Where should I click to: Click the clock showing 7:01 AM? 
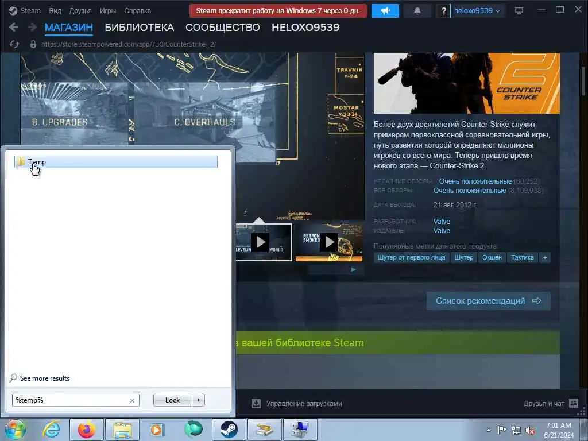pyautogui.click(x=559, y=425)
